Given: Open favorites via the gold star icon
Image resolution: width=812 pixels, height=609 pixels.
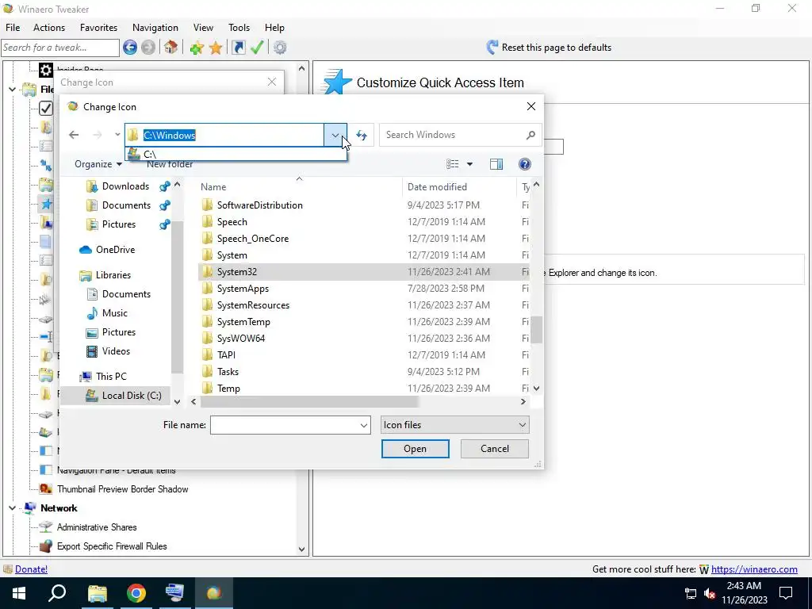Looking at the screenshot, I should click(216, 48).
